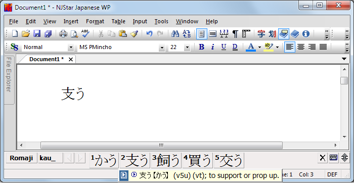Toggle the ruler display icon
Viewport: 354px width, 183px height.
246,34
